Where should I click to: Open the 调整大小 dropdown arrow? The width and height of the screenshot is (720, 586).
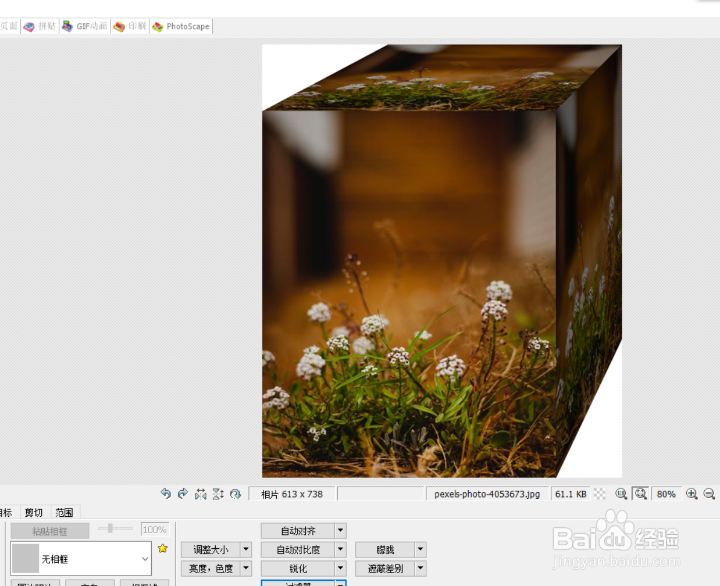coord(245,549)
